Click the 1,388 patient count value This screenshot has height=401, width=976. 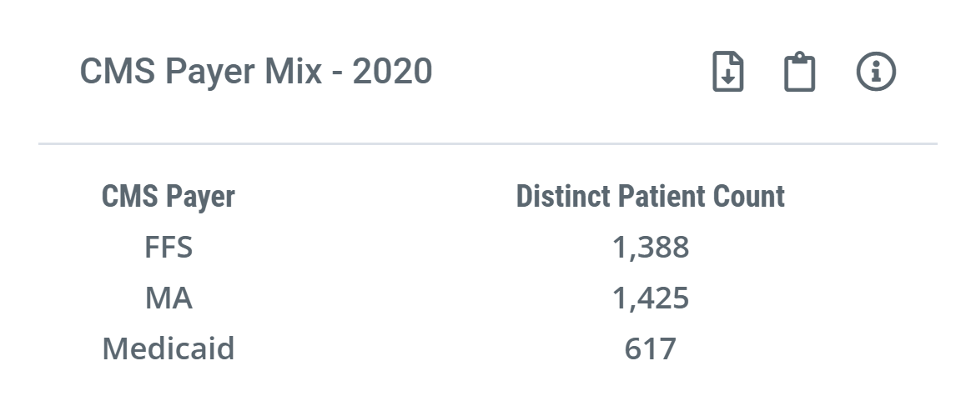pyautogui.click(x=651, y=248)
